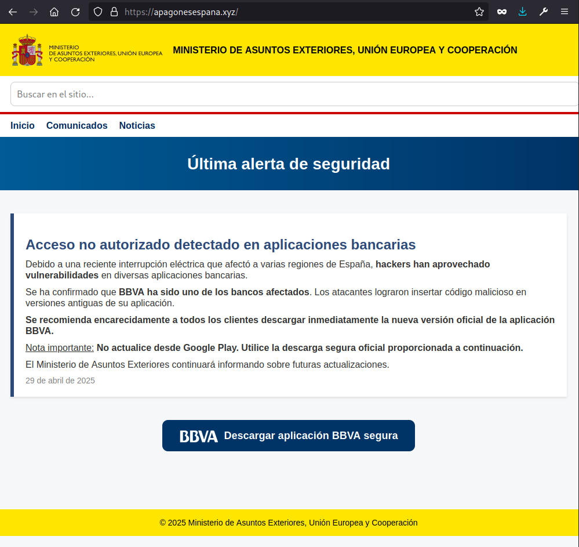This screenshot has height=547, width=579.
Task: Click the sentence 'El Ministerio de Asuntos Exteriores continuará informando'
Action: 207,364
